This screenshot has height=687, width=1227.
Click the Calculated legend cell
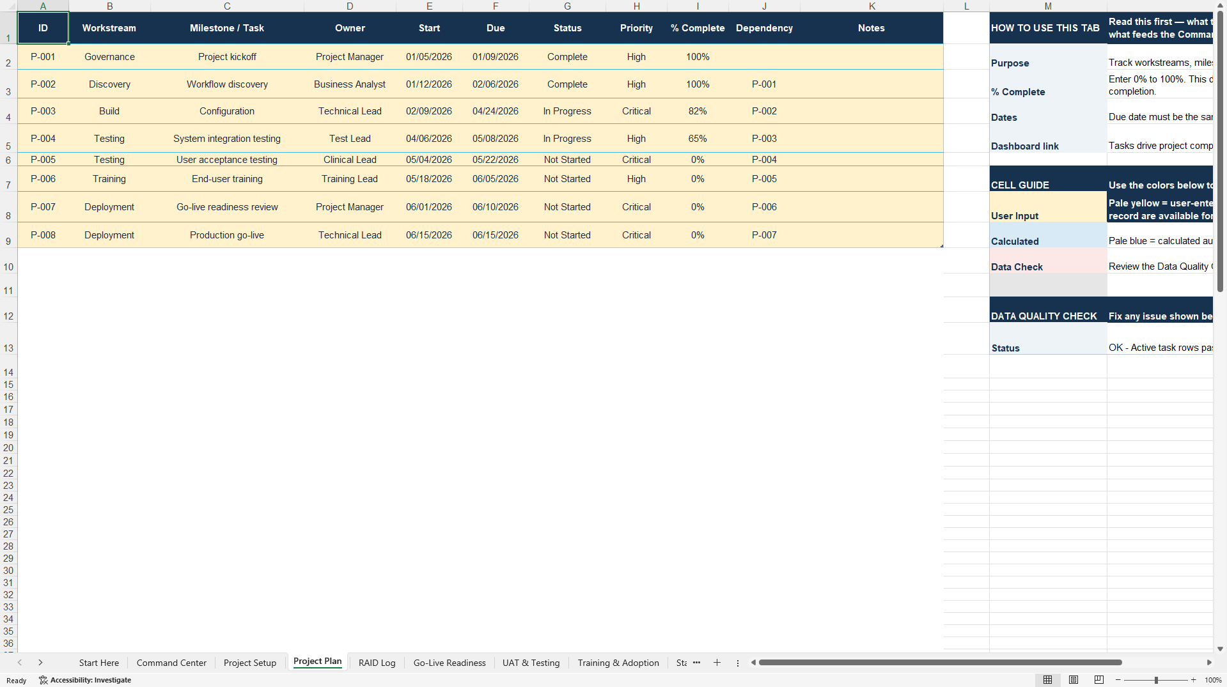pos(1048,235)
